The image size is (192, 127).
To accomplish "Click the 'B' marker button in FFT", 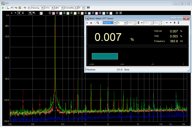I will (121, 13).
